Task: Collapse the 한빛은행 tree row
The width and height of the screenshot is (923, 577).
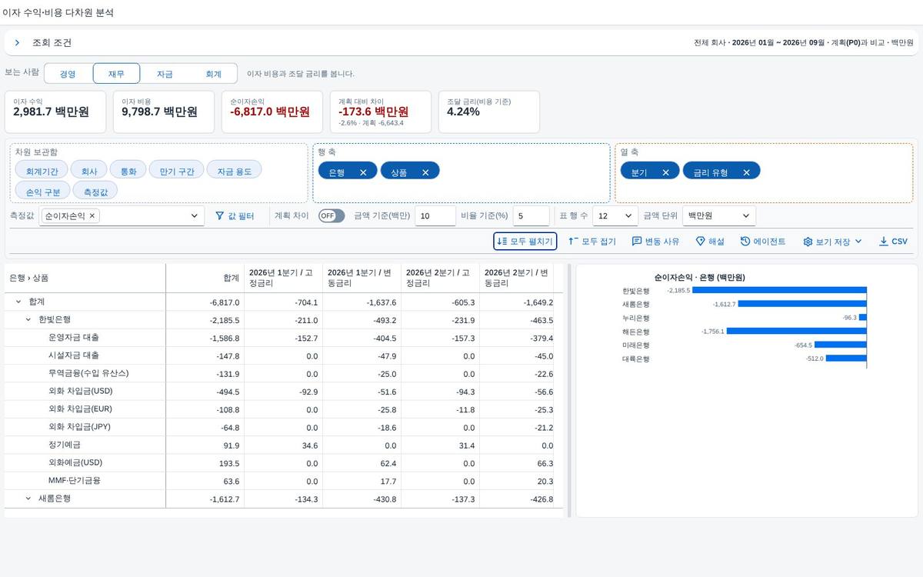Action: (28, 319)
